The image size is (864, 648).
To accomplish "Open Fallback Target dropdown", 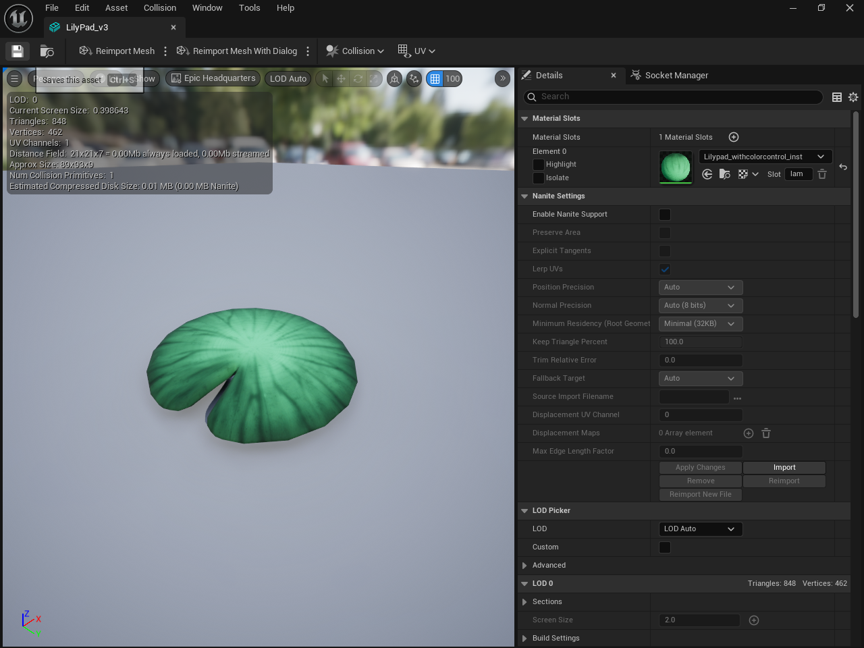I will click(701, 379).
